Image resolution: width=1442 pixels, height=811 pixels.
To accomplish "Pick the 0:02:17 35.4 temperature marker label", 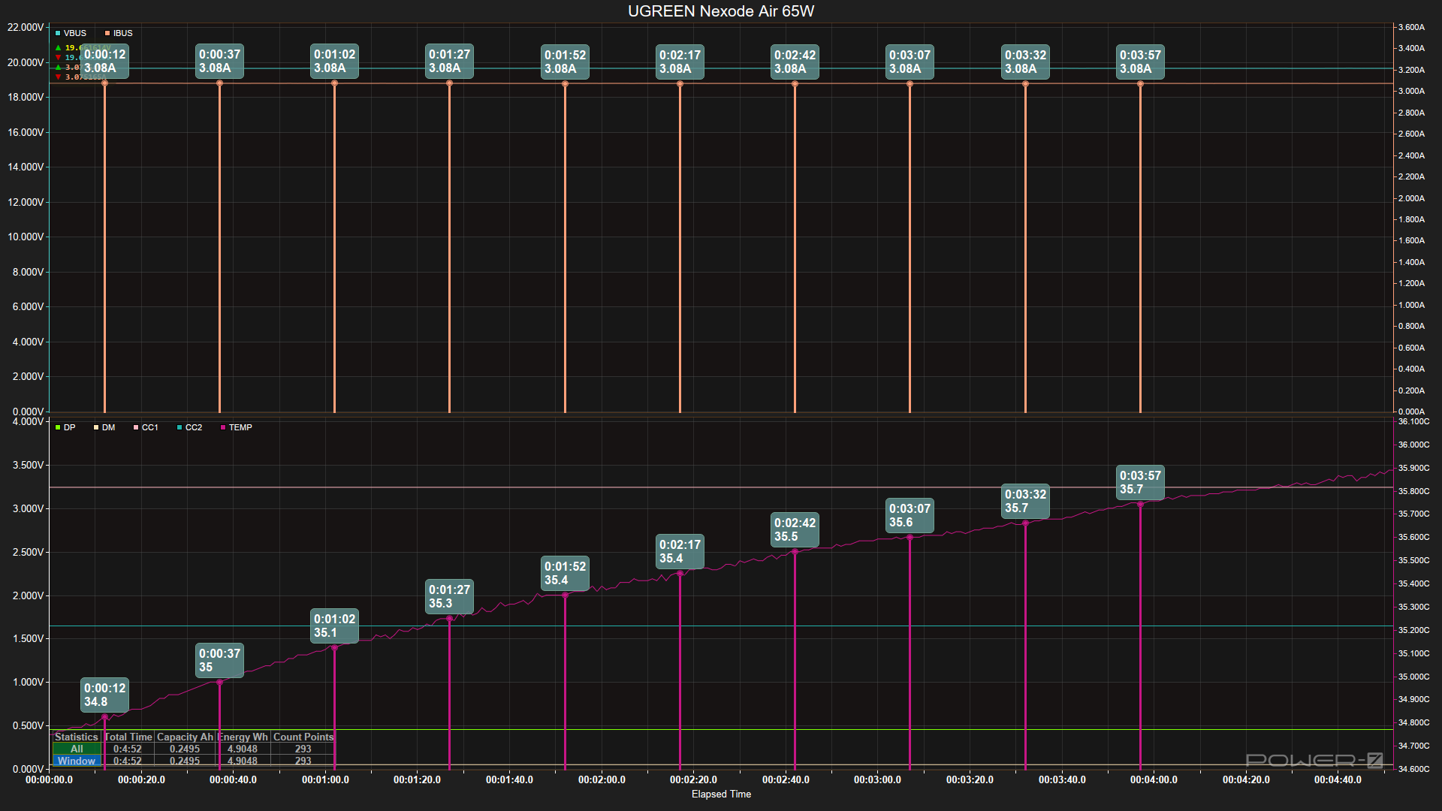I will 680,551.
